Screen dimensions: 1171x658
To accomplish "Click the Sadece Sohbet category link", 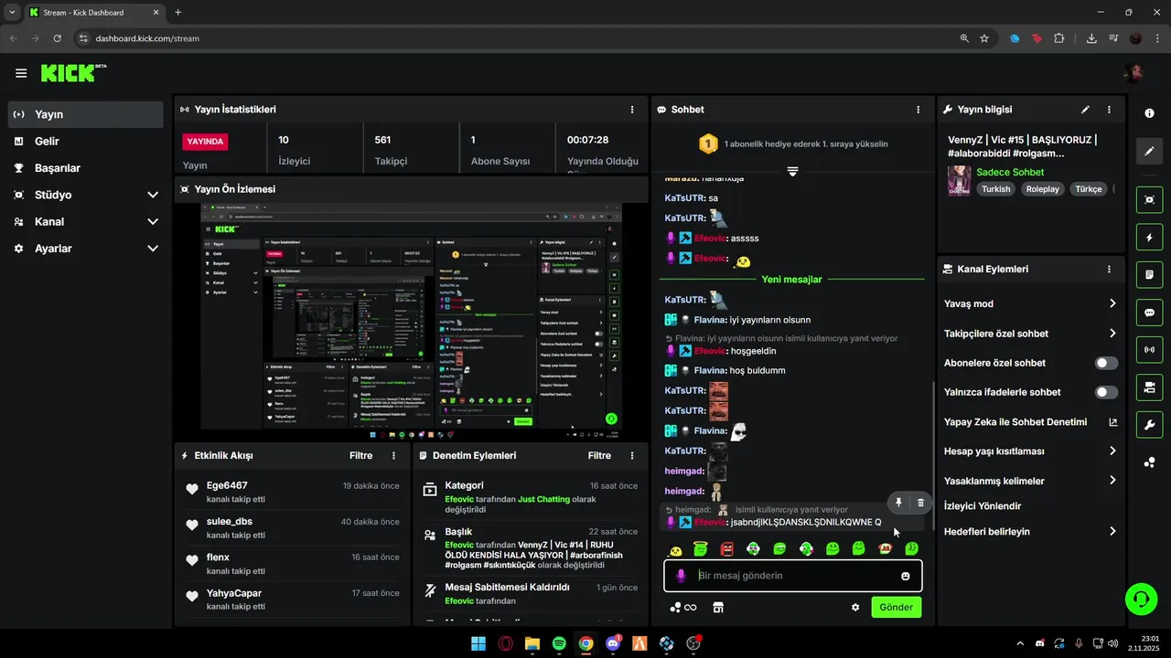I will tap(1010, 172).
